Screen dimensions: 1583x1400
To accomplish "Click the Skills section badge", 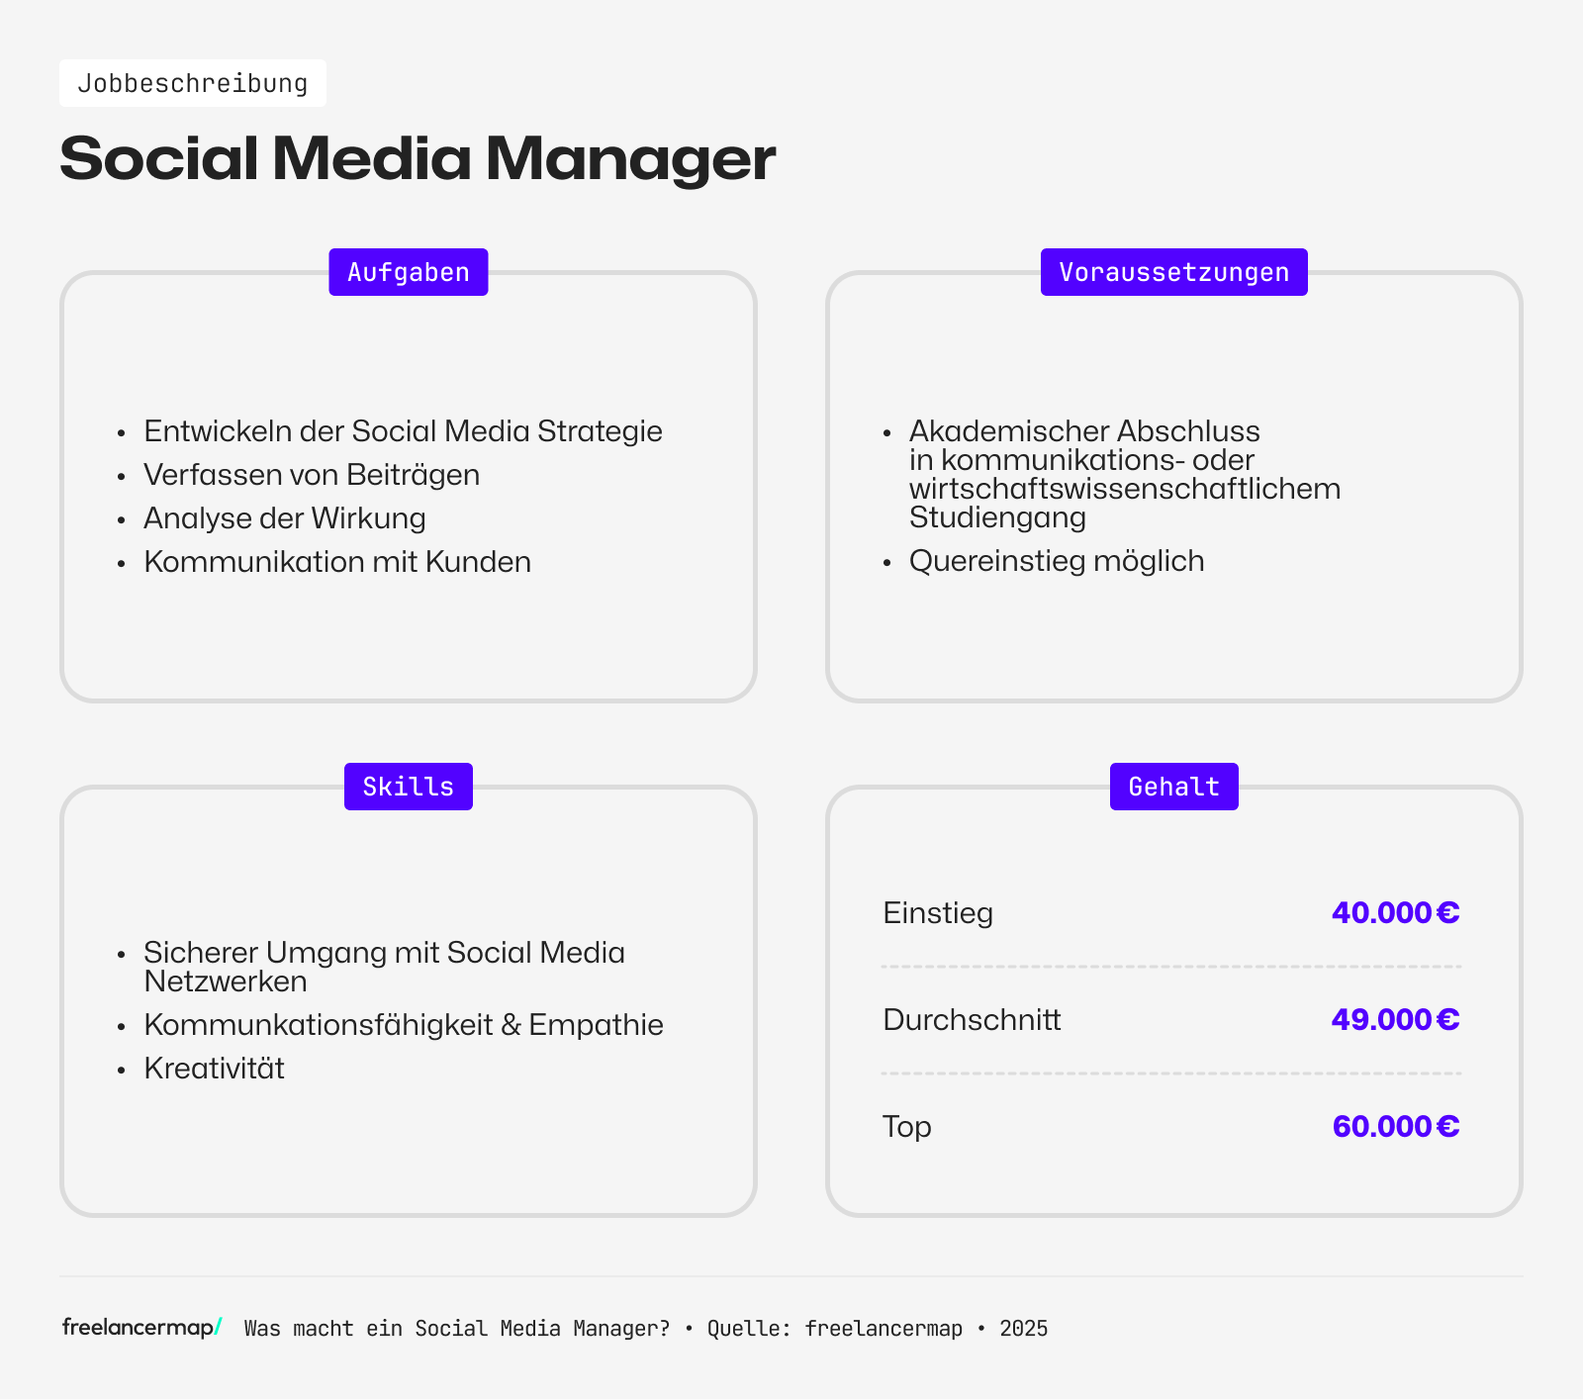I will (409, 787).
